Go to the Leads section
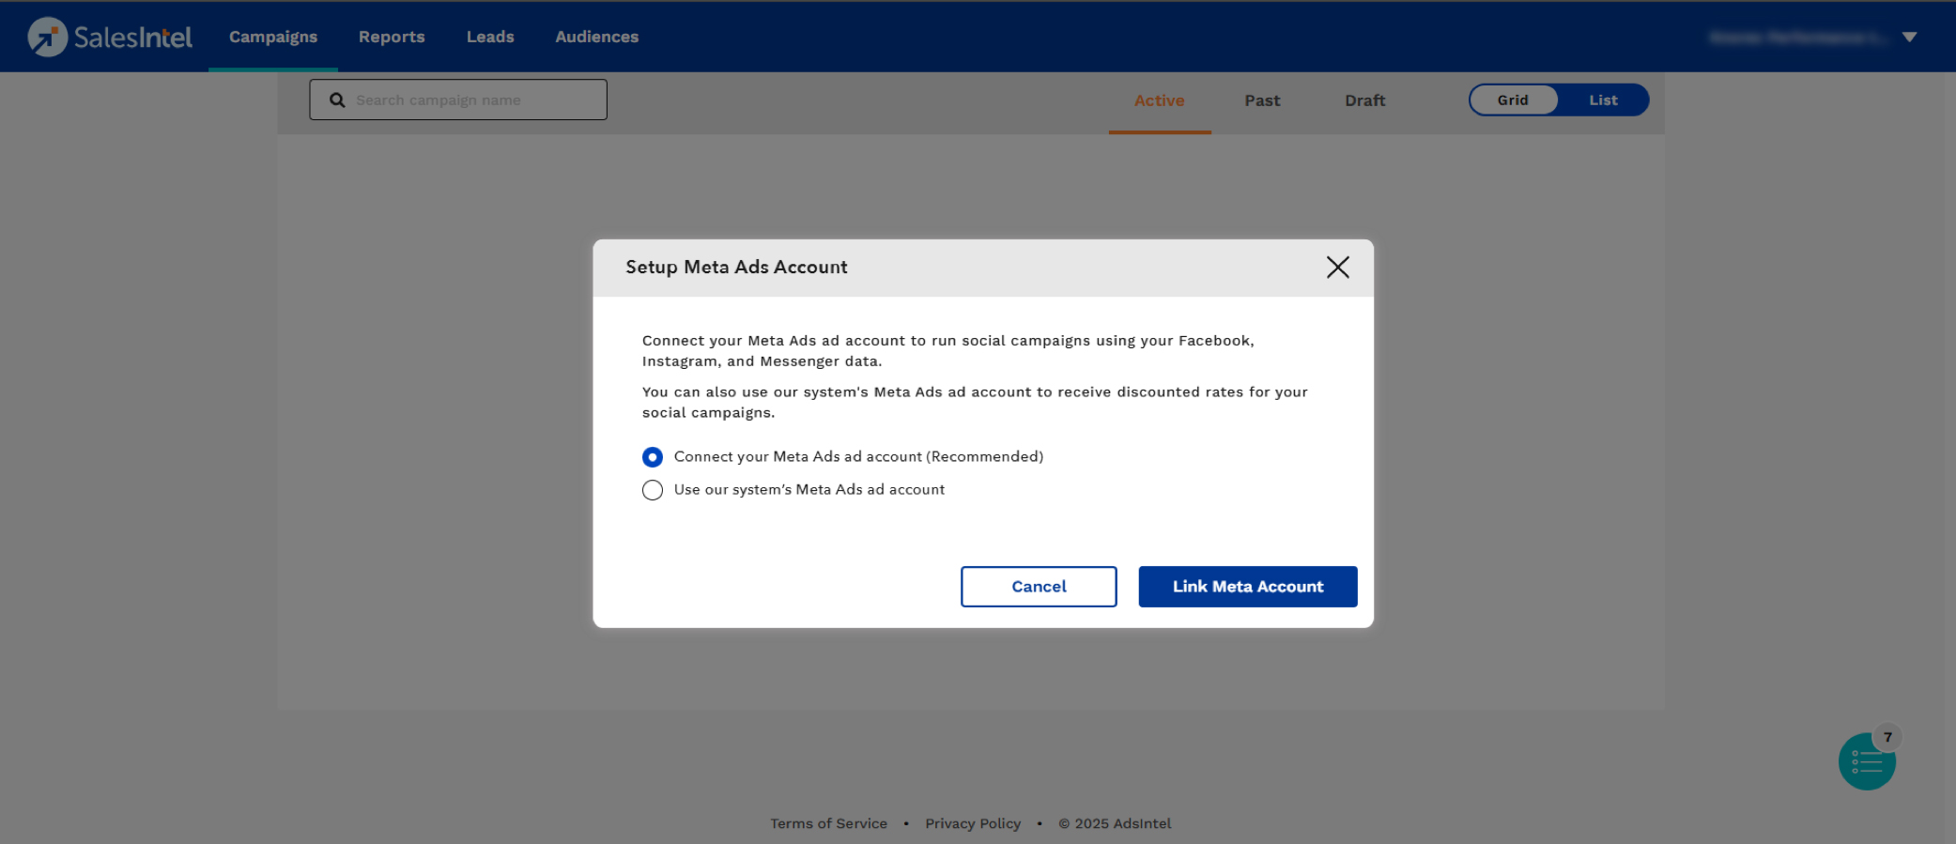The width and height of the screenshot is (1956, 844). tap(490, 37)
